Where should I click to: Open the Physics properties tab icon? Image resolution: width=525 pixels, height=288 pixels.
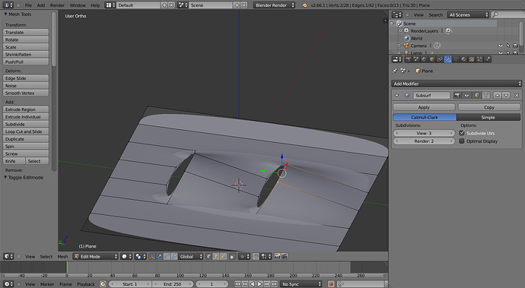click(488, 59)
